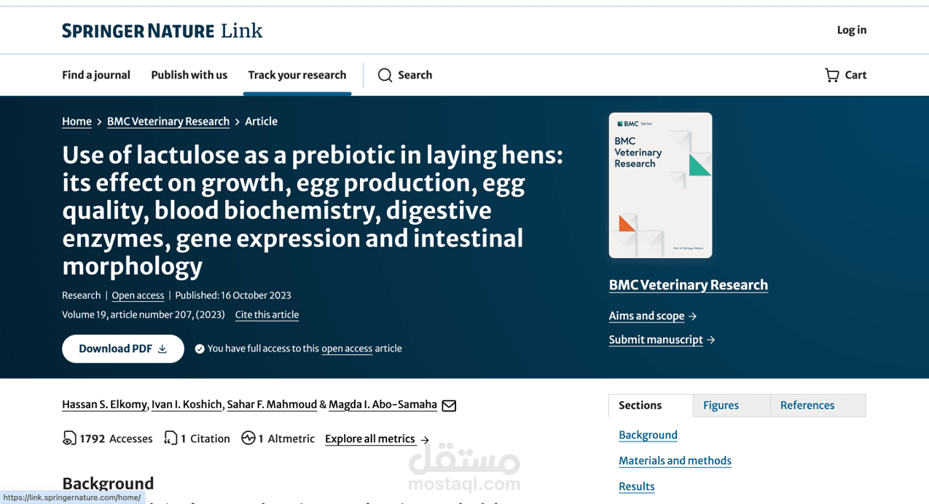The height and width of the screenshot is (504, 929).
Task: Click the Citation count icon
Action: coord(170,439)
